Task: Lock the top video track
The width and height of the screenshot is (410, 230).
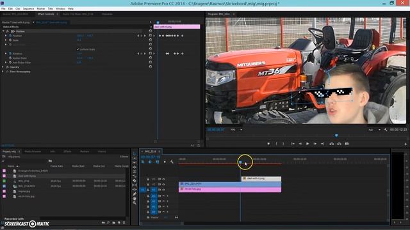Action: 148,179
